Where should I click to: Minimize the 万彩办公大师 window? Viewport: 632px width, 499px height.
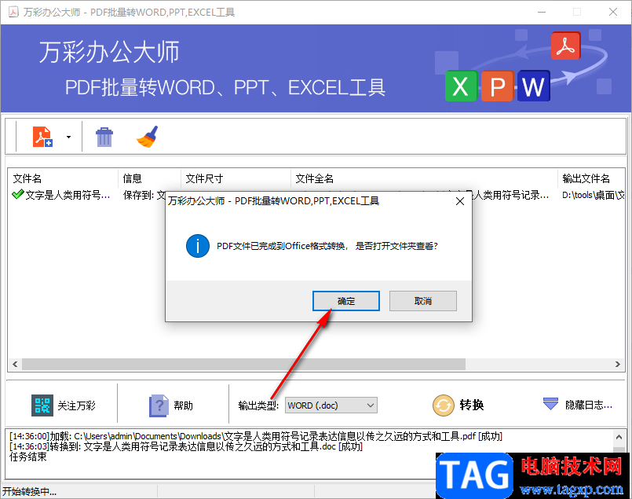coord(542,12)
